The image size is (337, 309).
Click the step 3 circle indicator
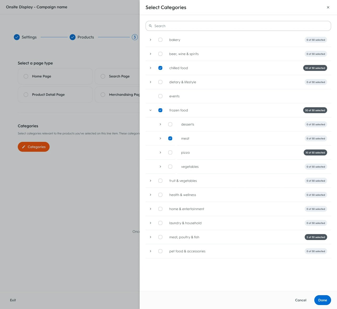click(135, 37)
